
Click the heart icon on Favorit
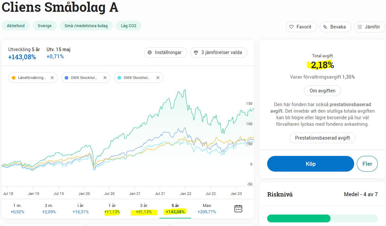pos(291,27)
